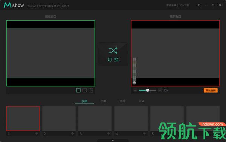Select video source slot 1 thumbnail
The width and height of the screenshot is (226, 142).
click(23, 119)
